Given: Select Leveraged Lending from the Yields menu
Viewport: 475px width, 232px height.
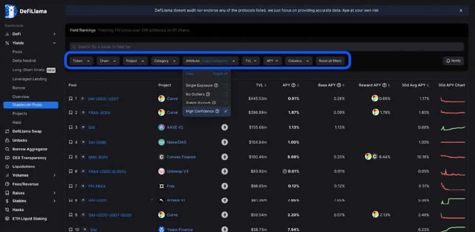Looking at the screenshot, I should 29,79.
